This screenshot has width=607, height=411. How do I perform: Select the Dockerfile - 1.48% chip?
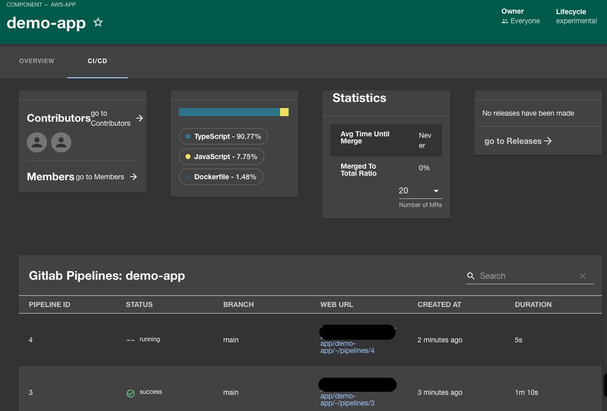pos(221,177)
